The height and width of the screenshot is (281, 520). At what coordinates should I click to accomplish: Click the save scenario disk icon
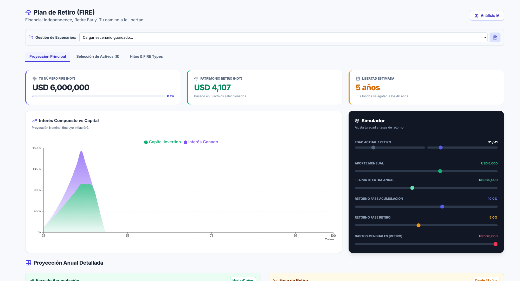pos(495,37)
